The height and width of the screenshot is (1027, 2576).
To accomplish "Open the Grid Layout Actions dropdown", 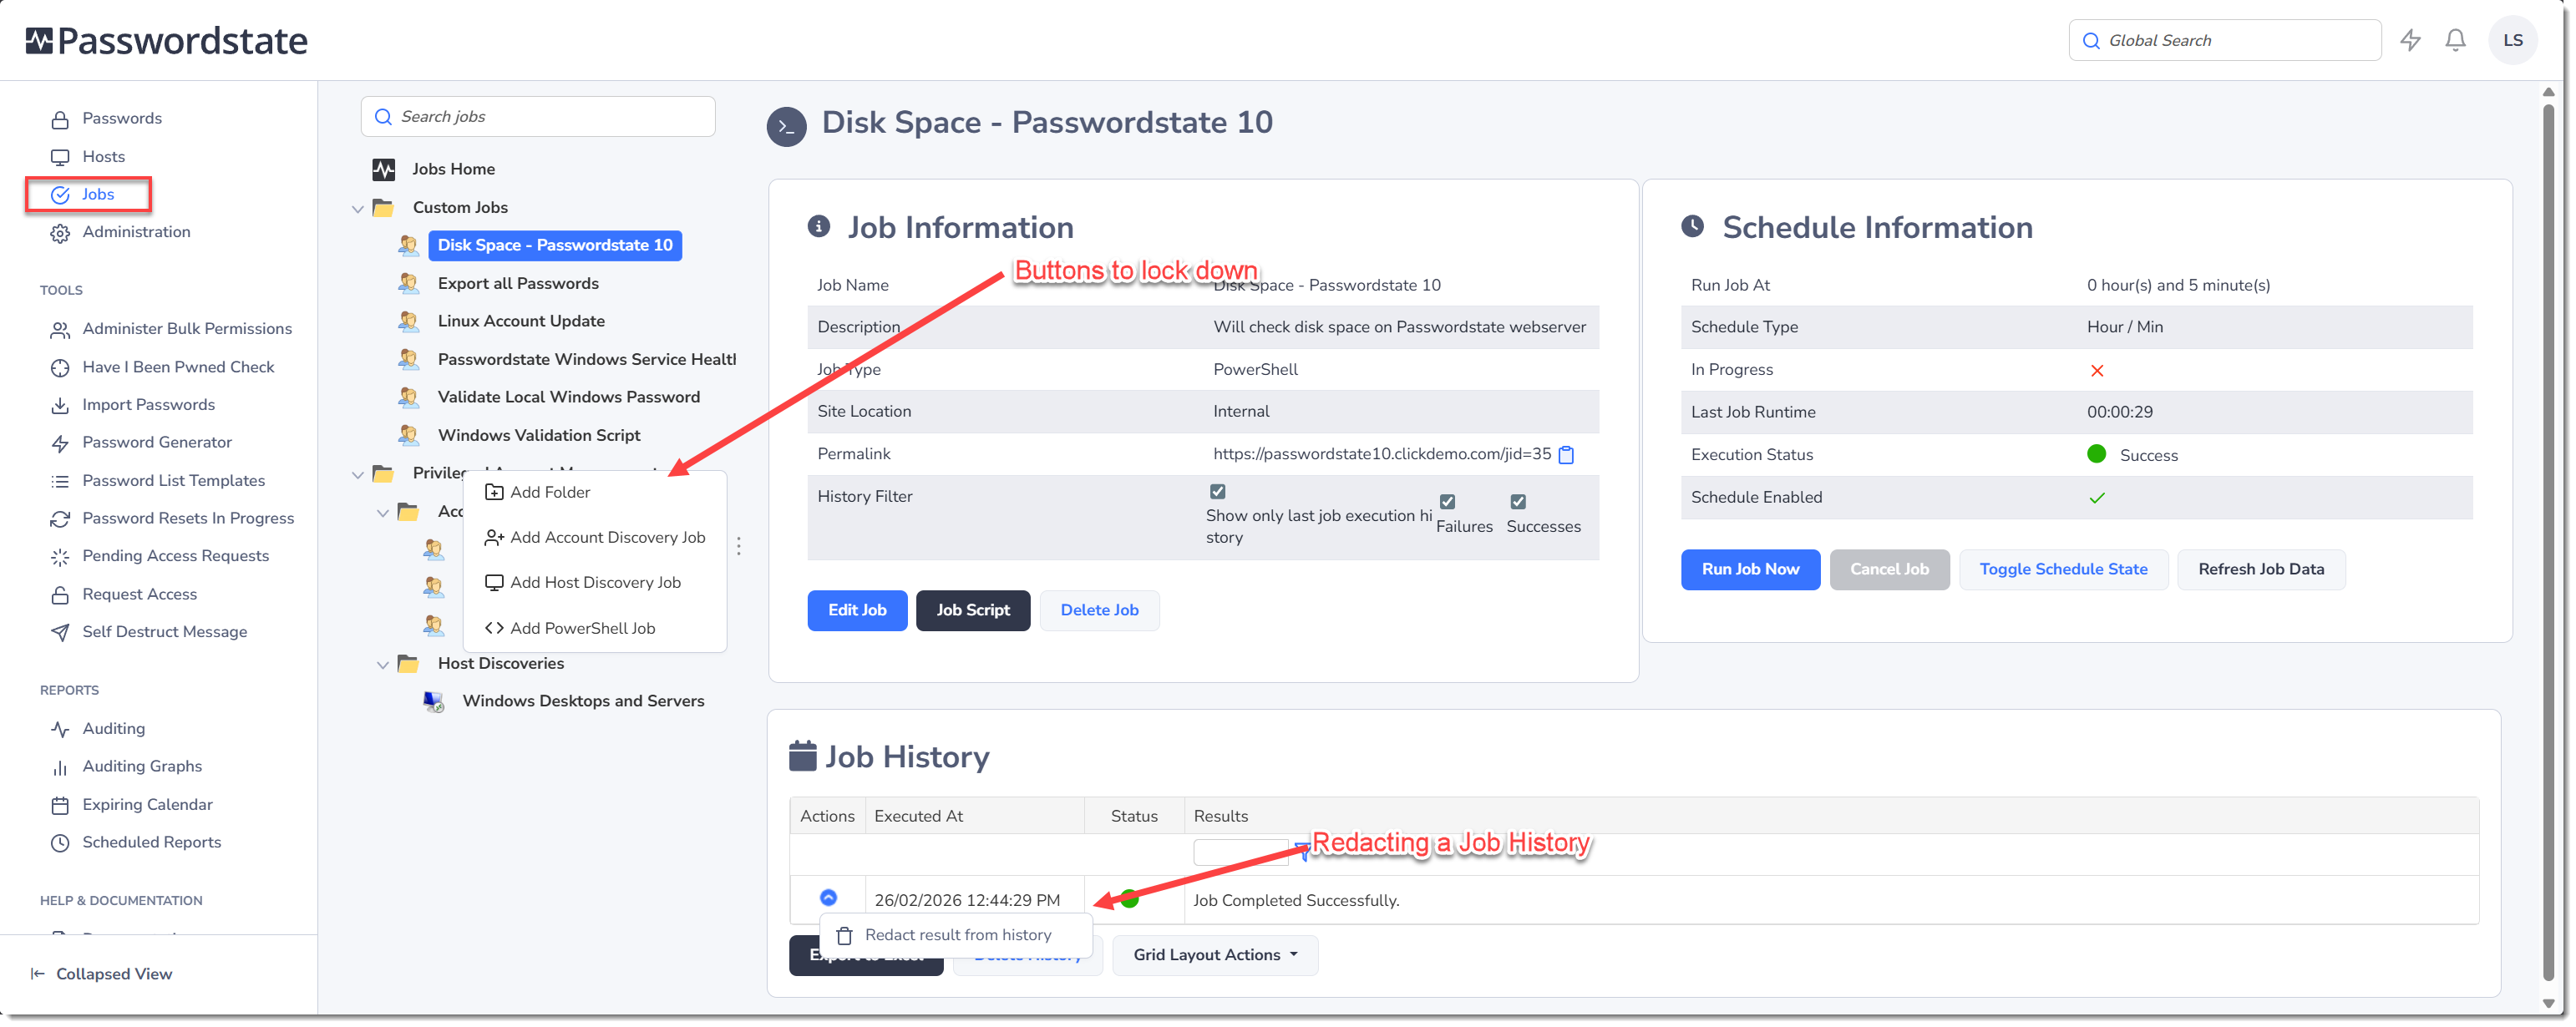I will click(1215, 956).
